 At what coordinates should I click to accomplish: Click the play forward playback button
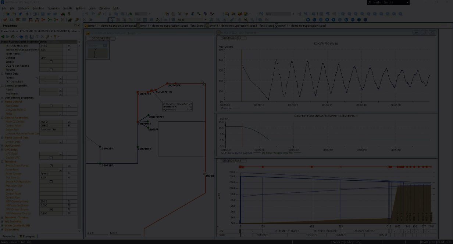333,20
